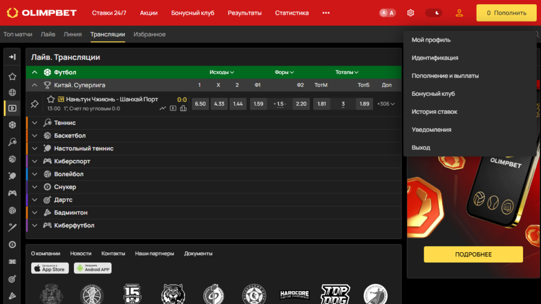The width and height of the screenshot is (541, 304).
Task: Click the ПОДРОБНЕЕ banner button
Action: [x=473, y=254]
